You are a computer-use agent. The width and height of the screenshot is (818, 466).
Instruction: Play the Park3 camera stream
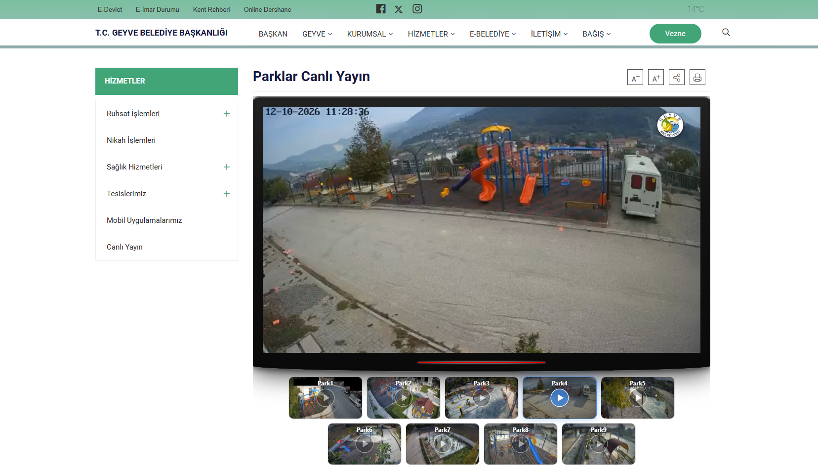(482, 398)
